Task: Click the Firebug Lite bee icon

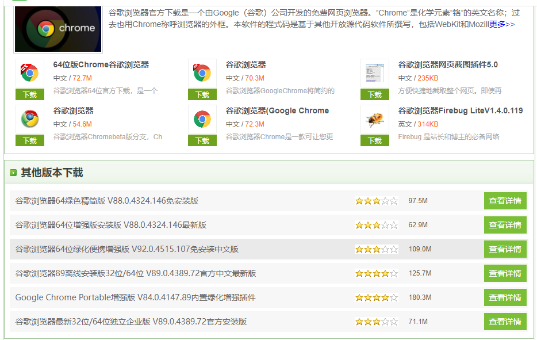Action: [x=375, y=118]
